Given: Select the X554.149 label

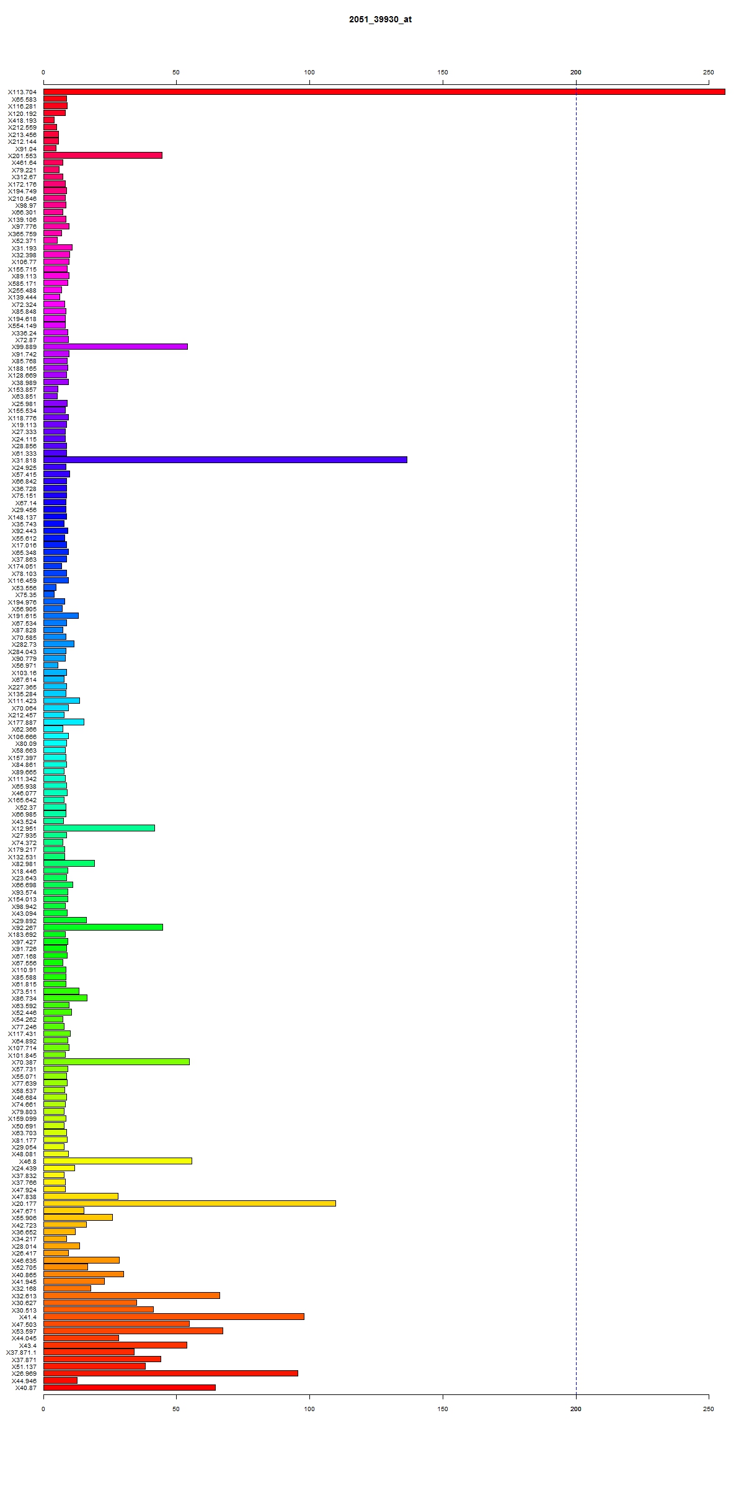Looking at the screenshot, I should pyautogui.click(x=22, y=325).
